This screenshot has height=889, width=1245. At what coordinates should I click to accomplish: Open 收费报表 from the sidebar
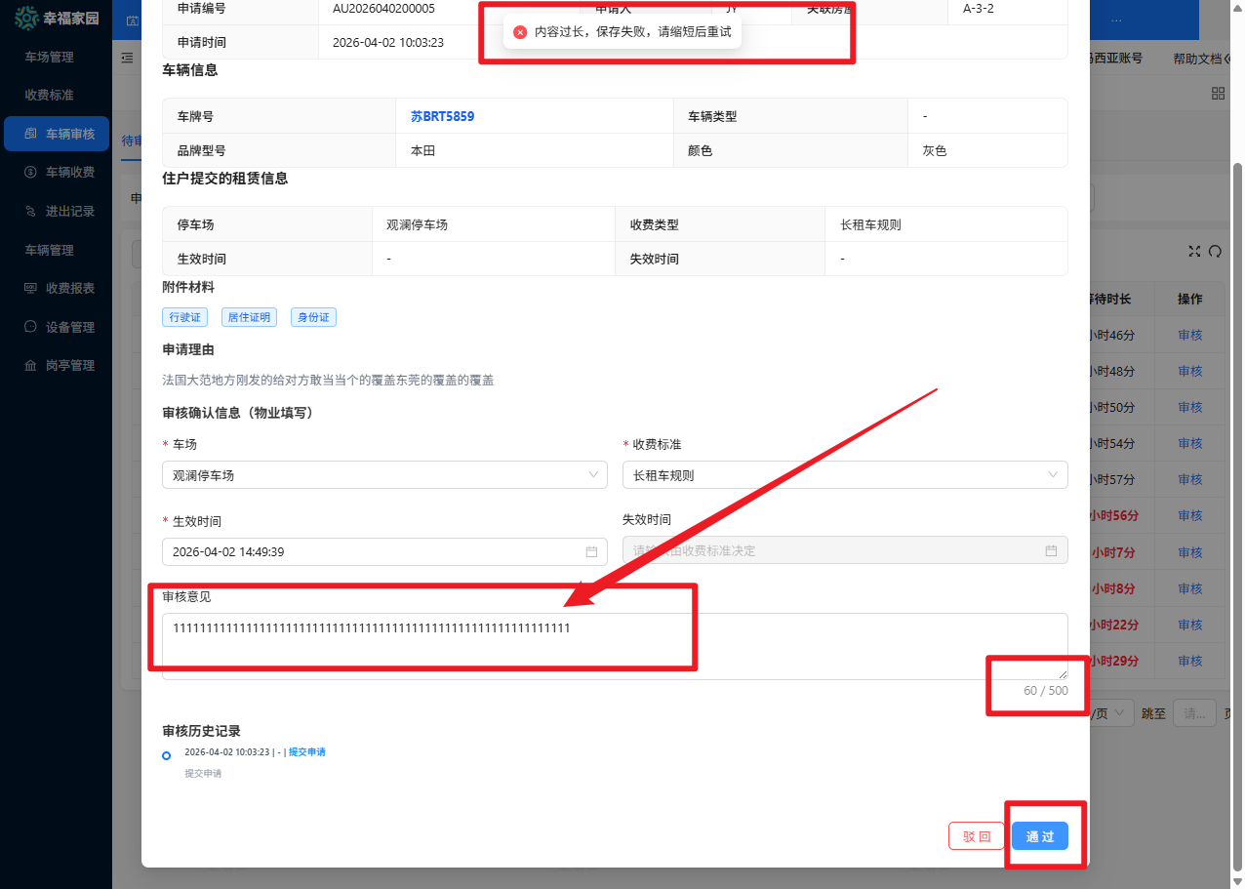(31, 288)
